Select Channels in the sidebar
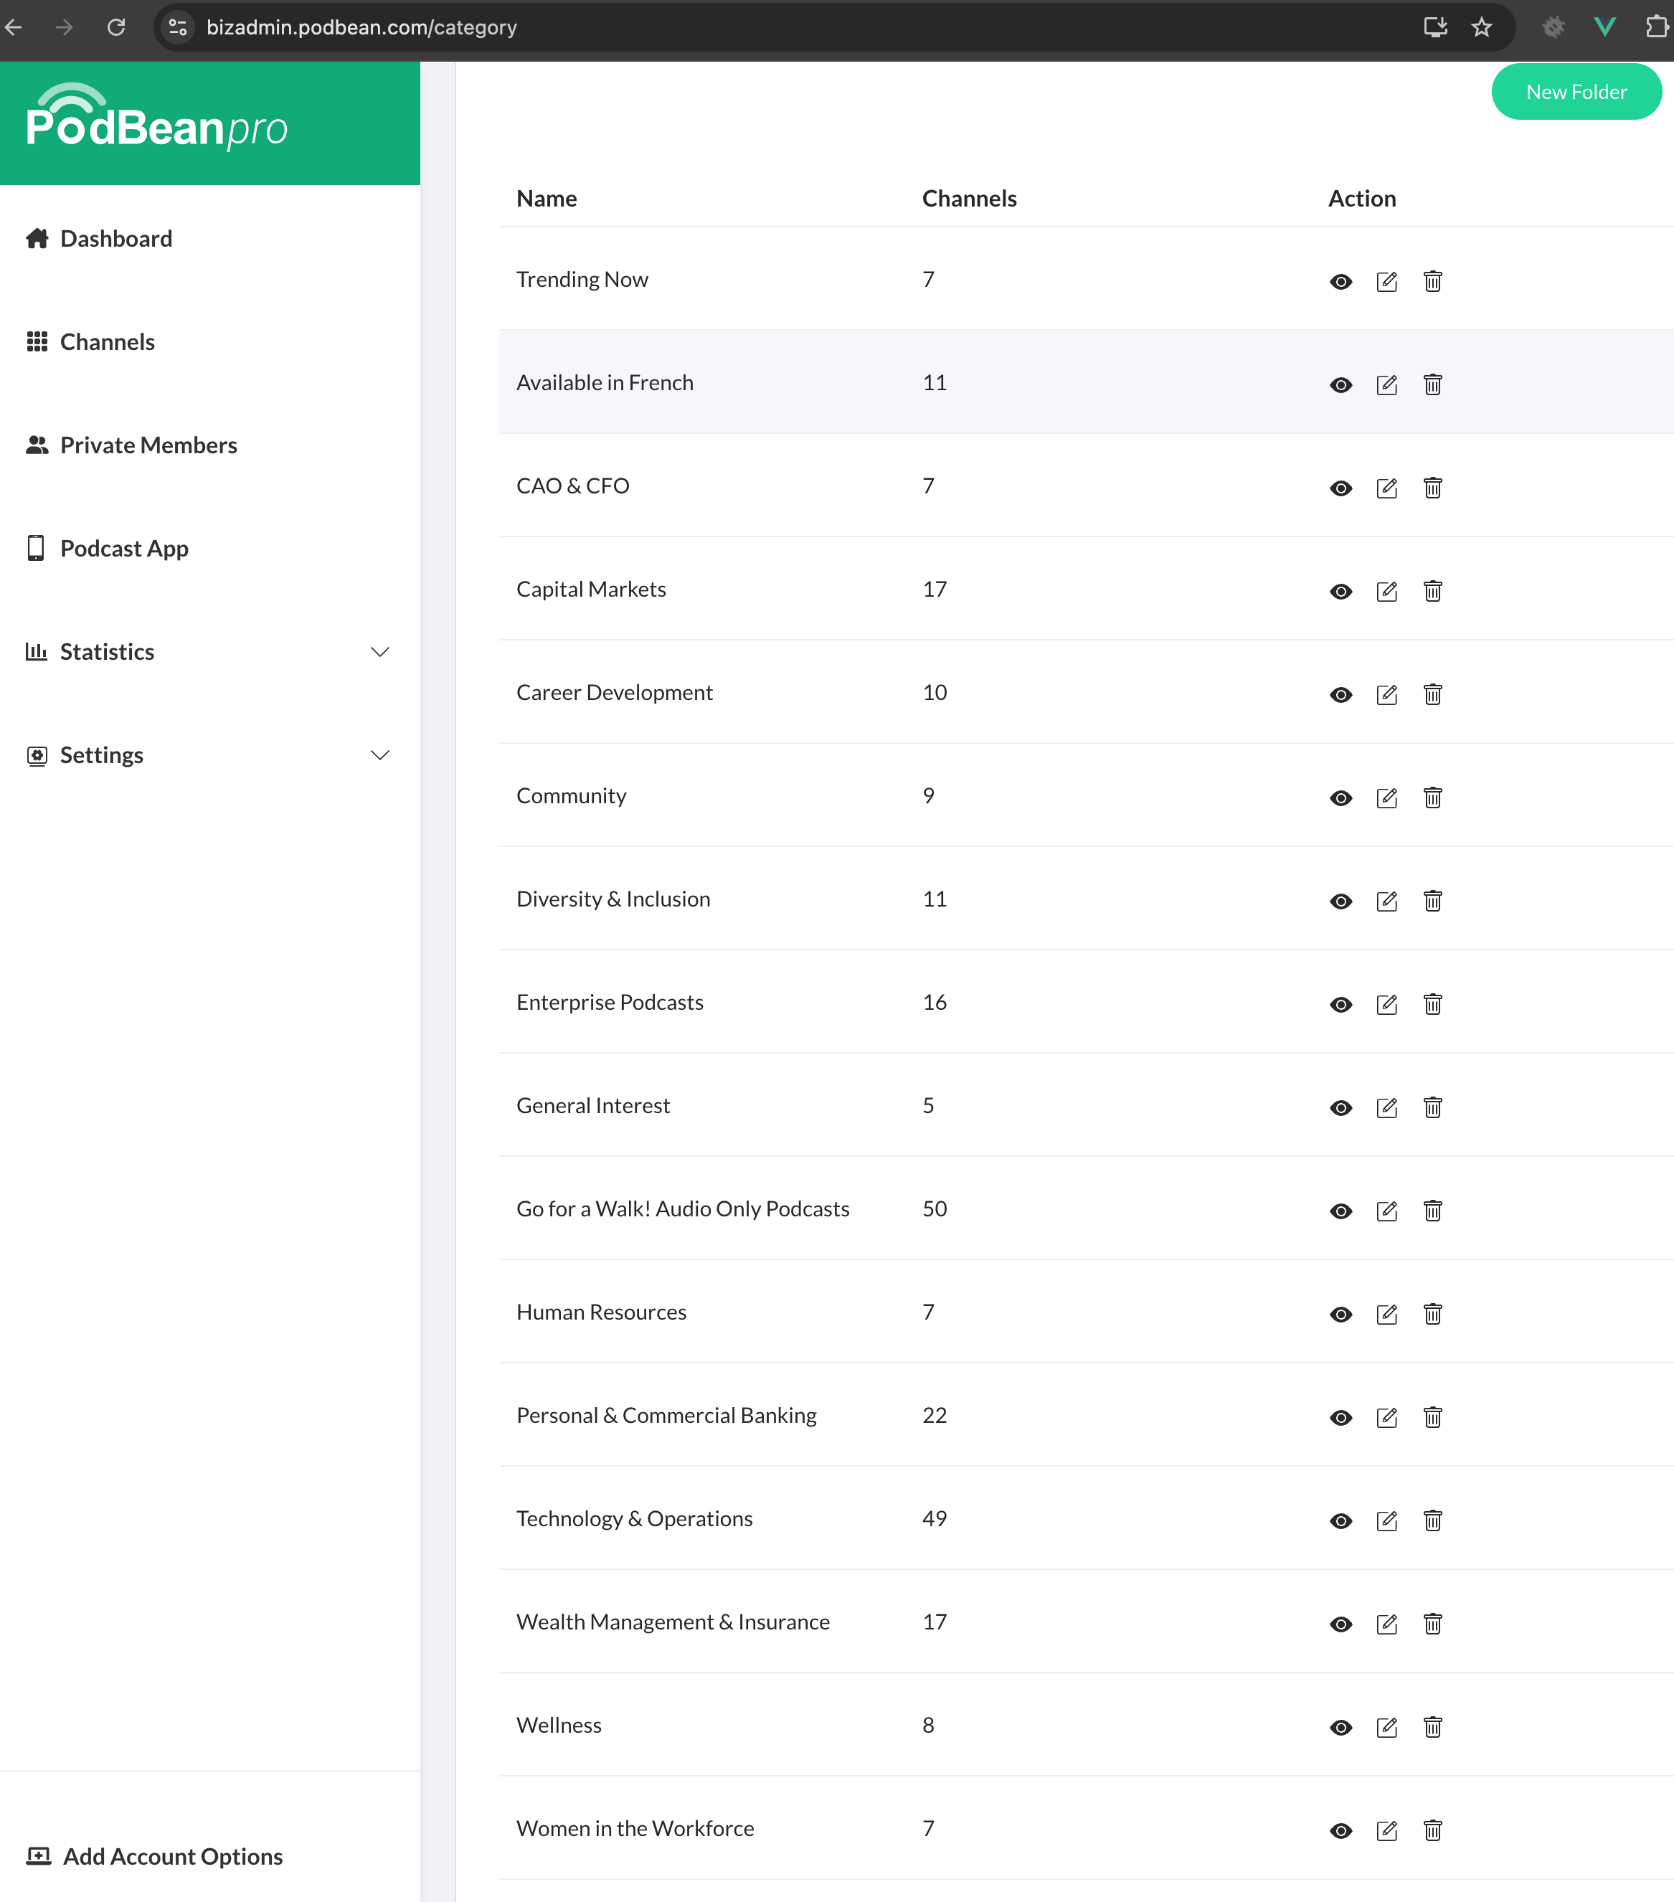The height and width of the screenshot is (1902, 1674). 106,341
